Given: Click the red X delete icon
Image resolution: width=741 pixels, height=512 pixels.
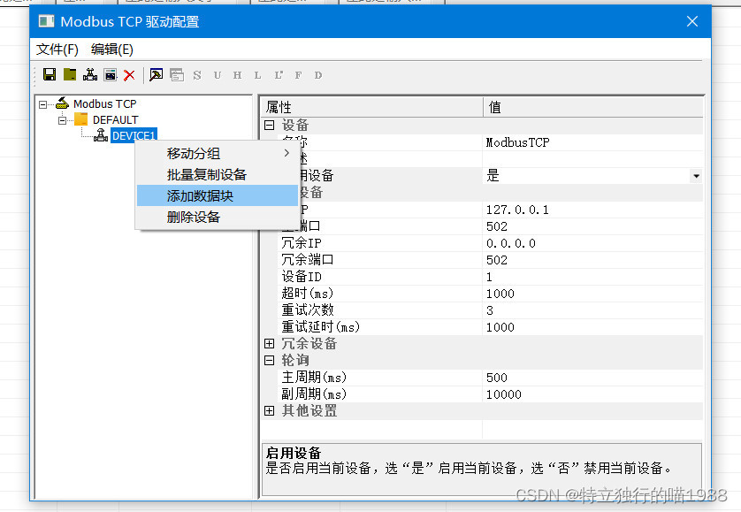Looking at the screenshot, I should click(128, 74).
